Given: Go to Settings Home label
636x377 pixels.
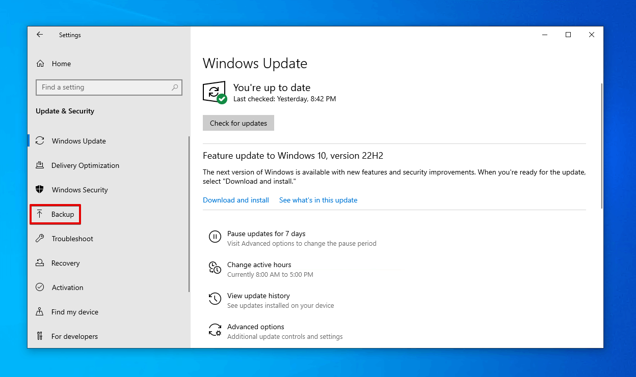Looking at the screenshot, I should coord(61,64).
